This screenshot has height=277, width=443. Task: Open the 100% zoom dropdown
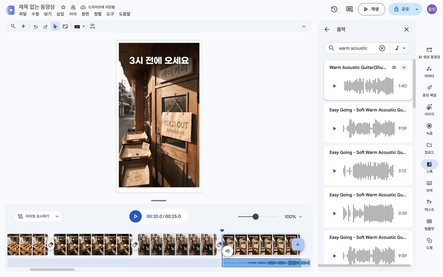point(293,217)
